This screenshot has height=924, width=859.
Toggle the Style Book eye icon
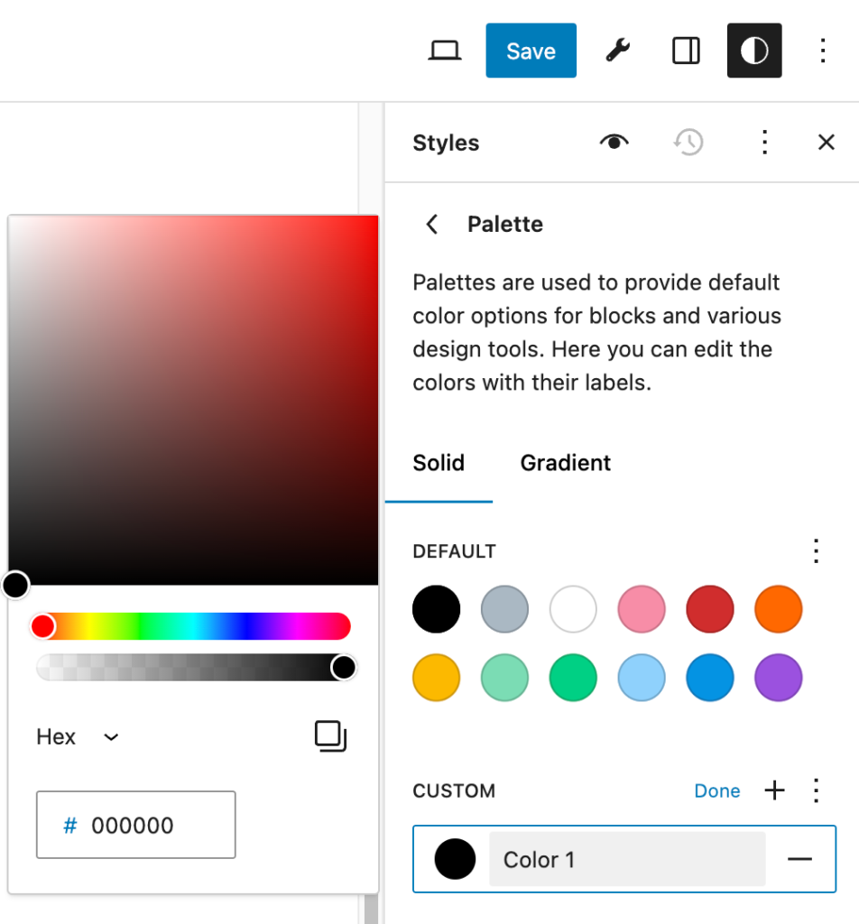click(x=614, y=143)
